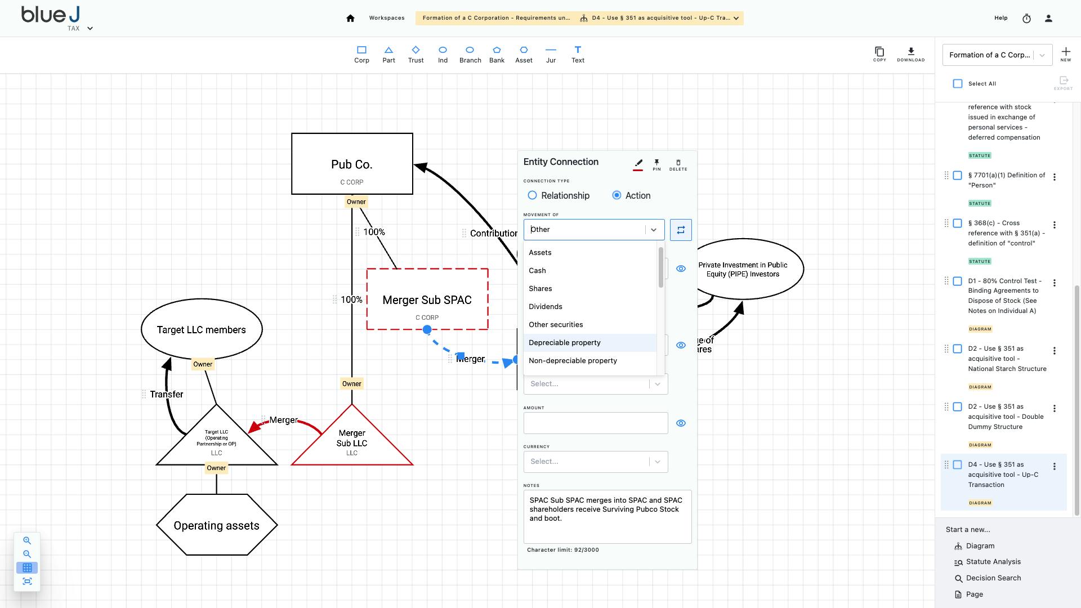The height and width of the screenshot is (608, 1081).
Task: Click the Download icon
Action: [x=910, y=53]
